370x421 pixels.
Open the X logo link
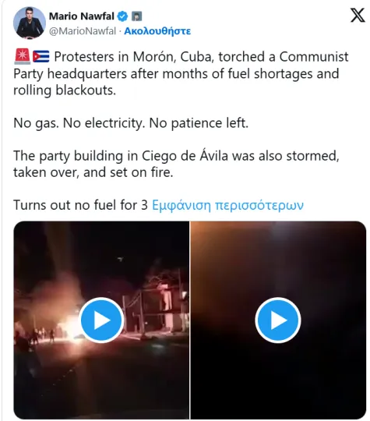(358, 15)
